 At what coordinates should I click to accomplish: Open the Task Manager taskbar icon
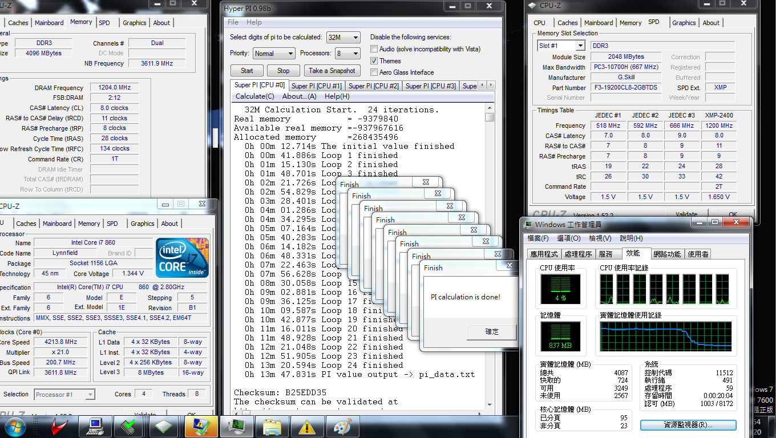236,427
